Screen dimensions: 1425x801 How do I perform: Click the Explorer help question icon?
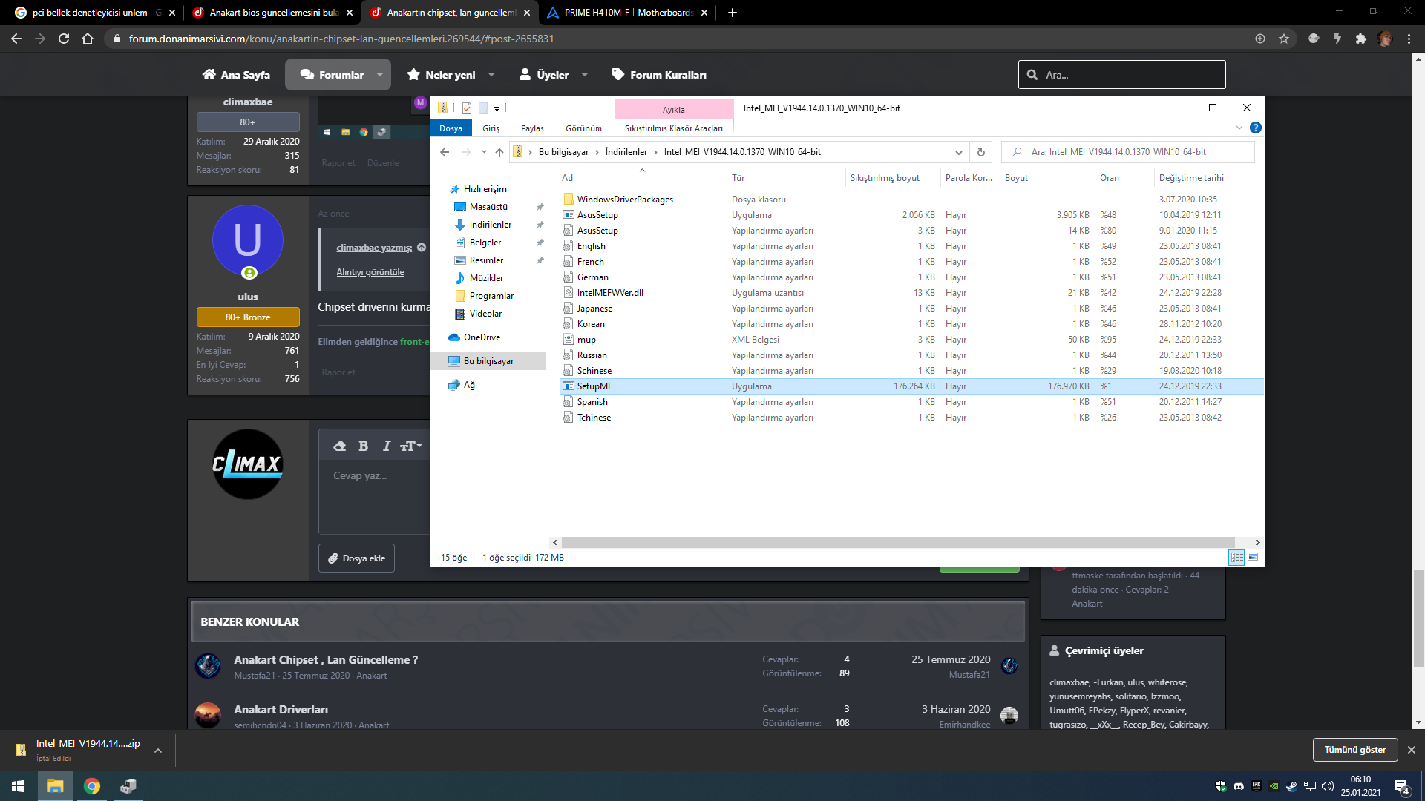tap(1255, 128)
